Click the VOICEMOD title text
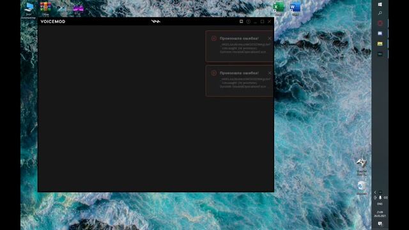 [x=53, y=21]
